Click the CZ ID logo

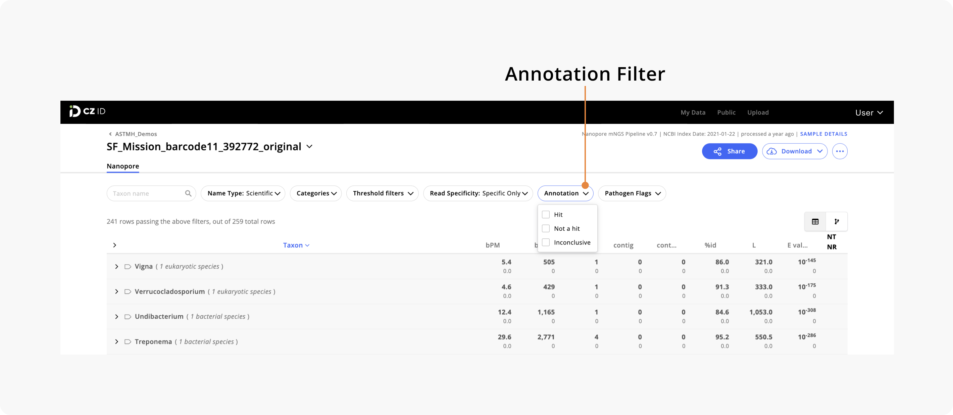87,111
